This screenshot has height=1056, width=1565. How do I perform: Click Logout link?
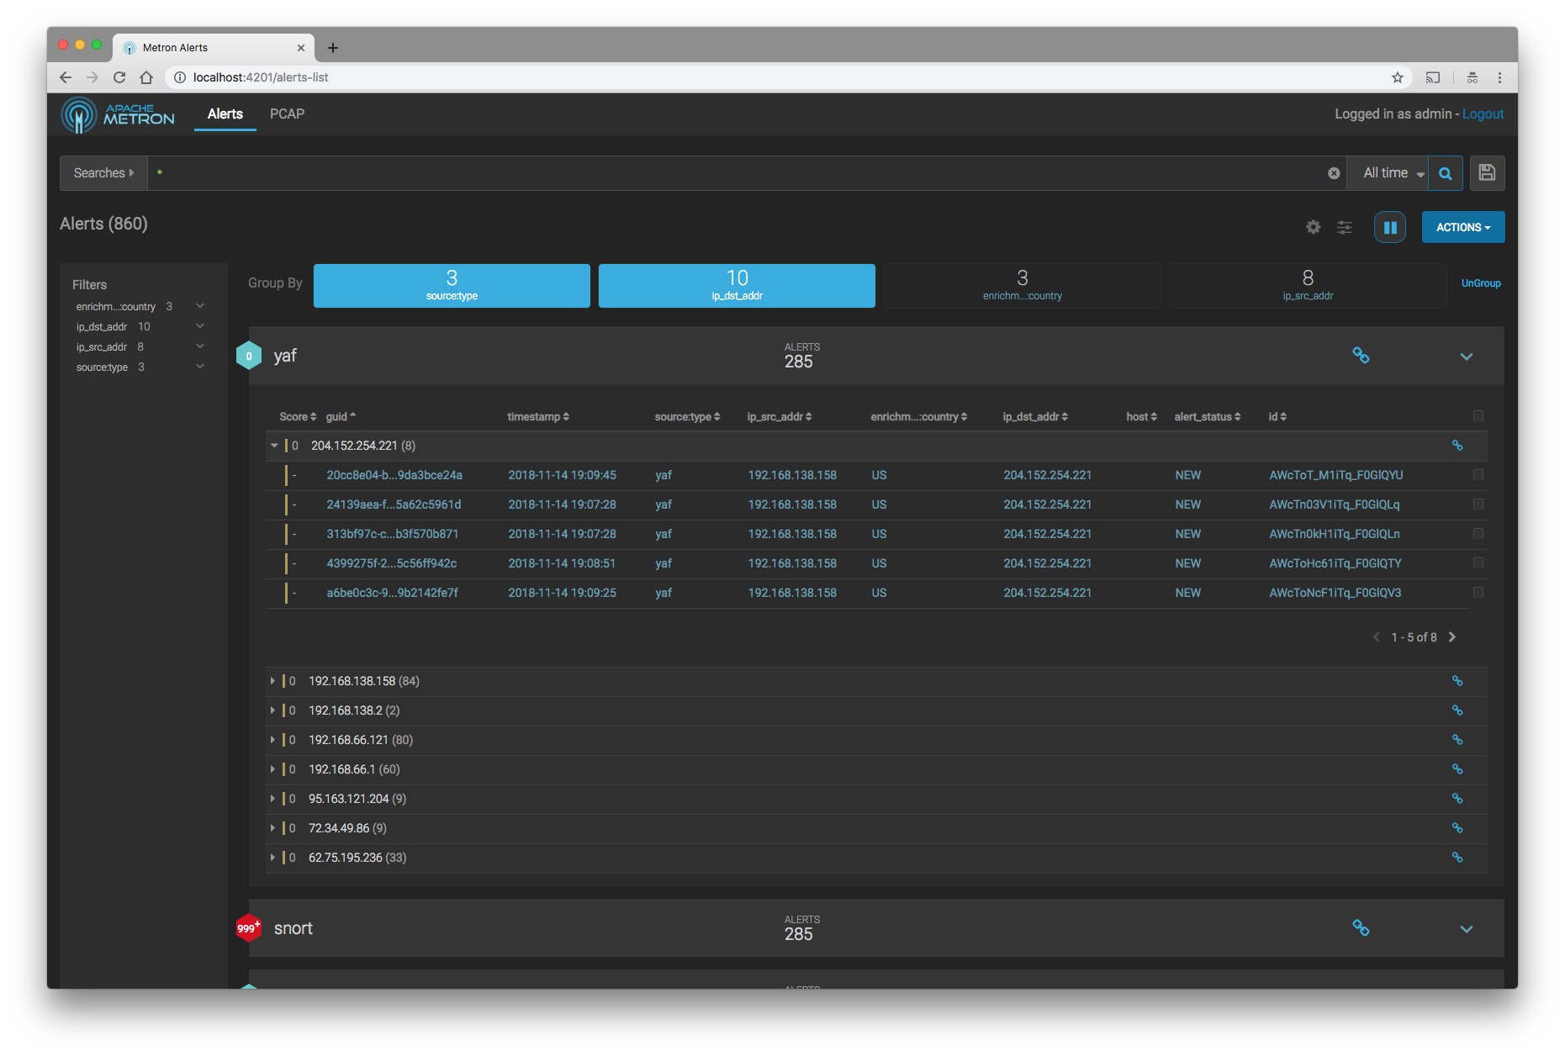tap(1483, 114)
